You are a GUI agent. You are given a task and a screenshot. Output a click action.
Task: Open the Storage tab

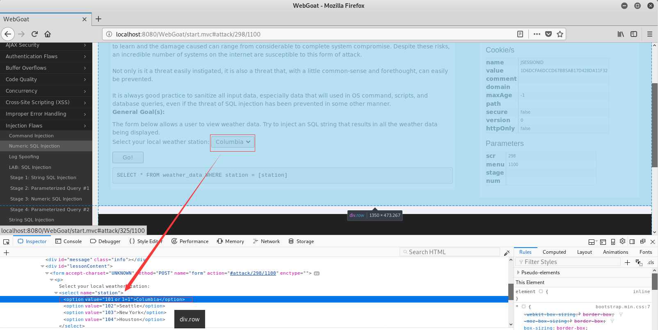click(301, 241)
